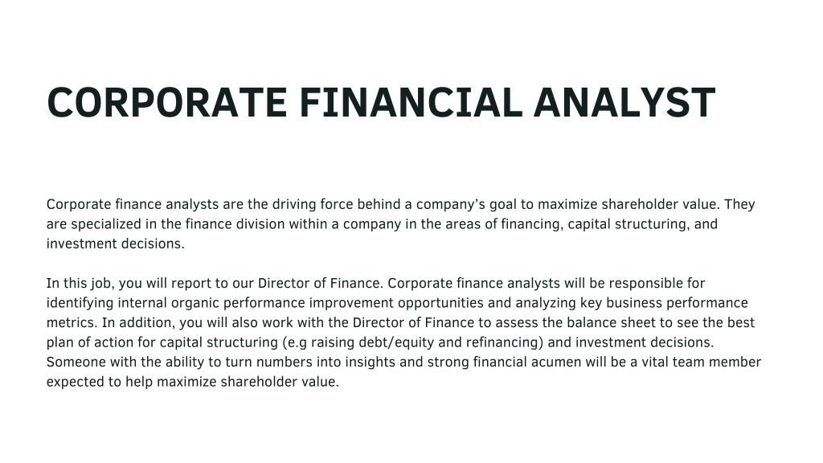Click the word ANALYST in the title
This screenshot has height=463, width=823.
[624, 102]
